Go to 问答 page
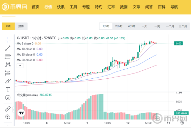Screen dimensions: 191x128 point(149,7)
